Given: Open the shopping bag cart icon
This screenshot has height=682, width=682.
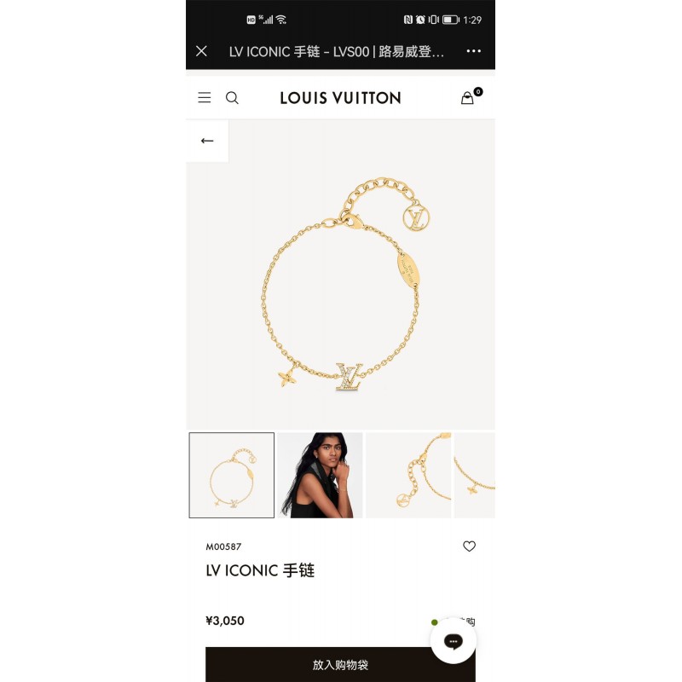Looking at the screenshot, I should click(x=467, y=98).
